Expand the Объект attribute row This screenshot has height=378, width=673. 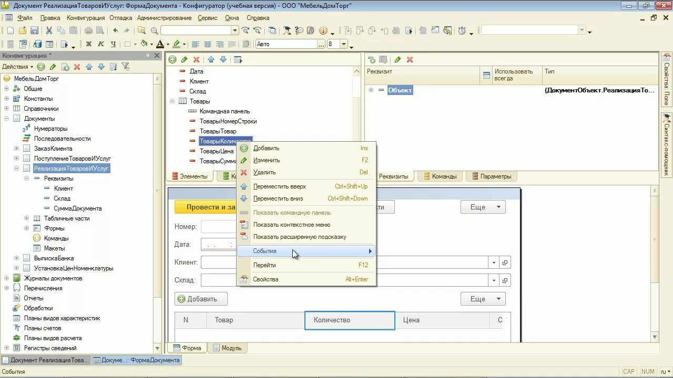[371, 90]
